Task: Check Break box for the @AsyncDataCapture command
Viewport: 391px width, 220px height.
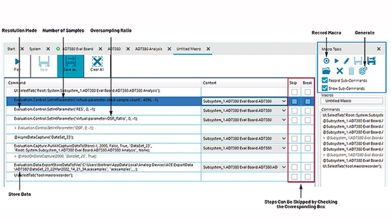Action: [308, 139]
